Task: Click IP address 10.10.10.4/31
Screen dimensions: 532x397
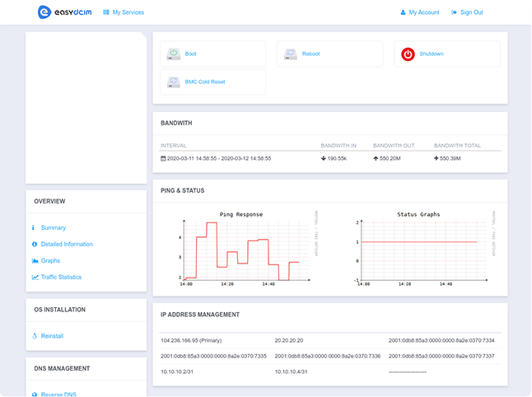Action: (291, 371)
